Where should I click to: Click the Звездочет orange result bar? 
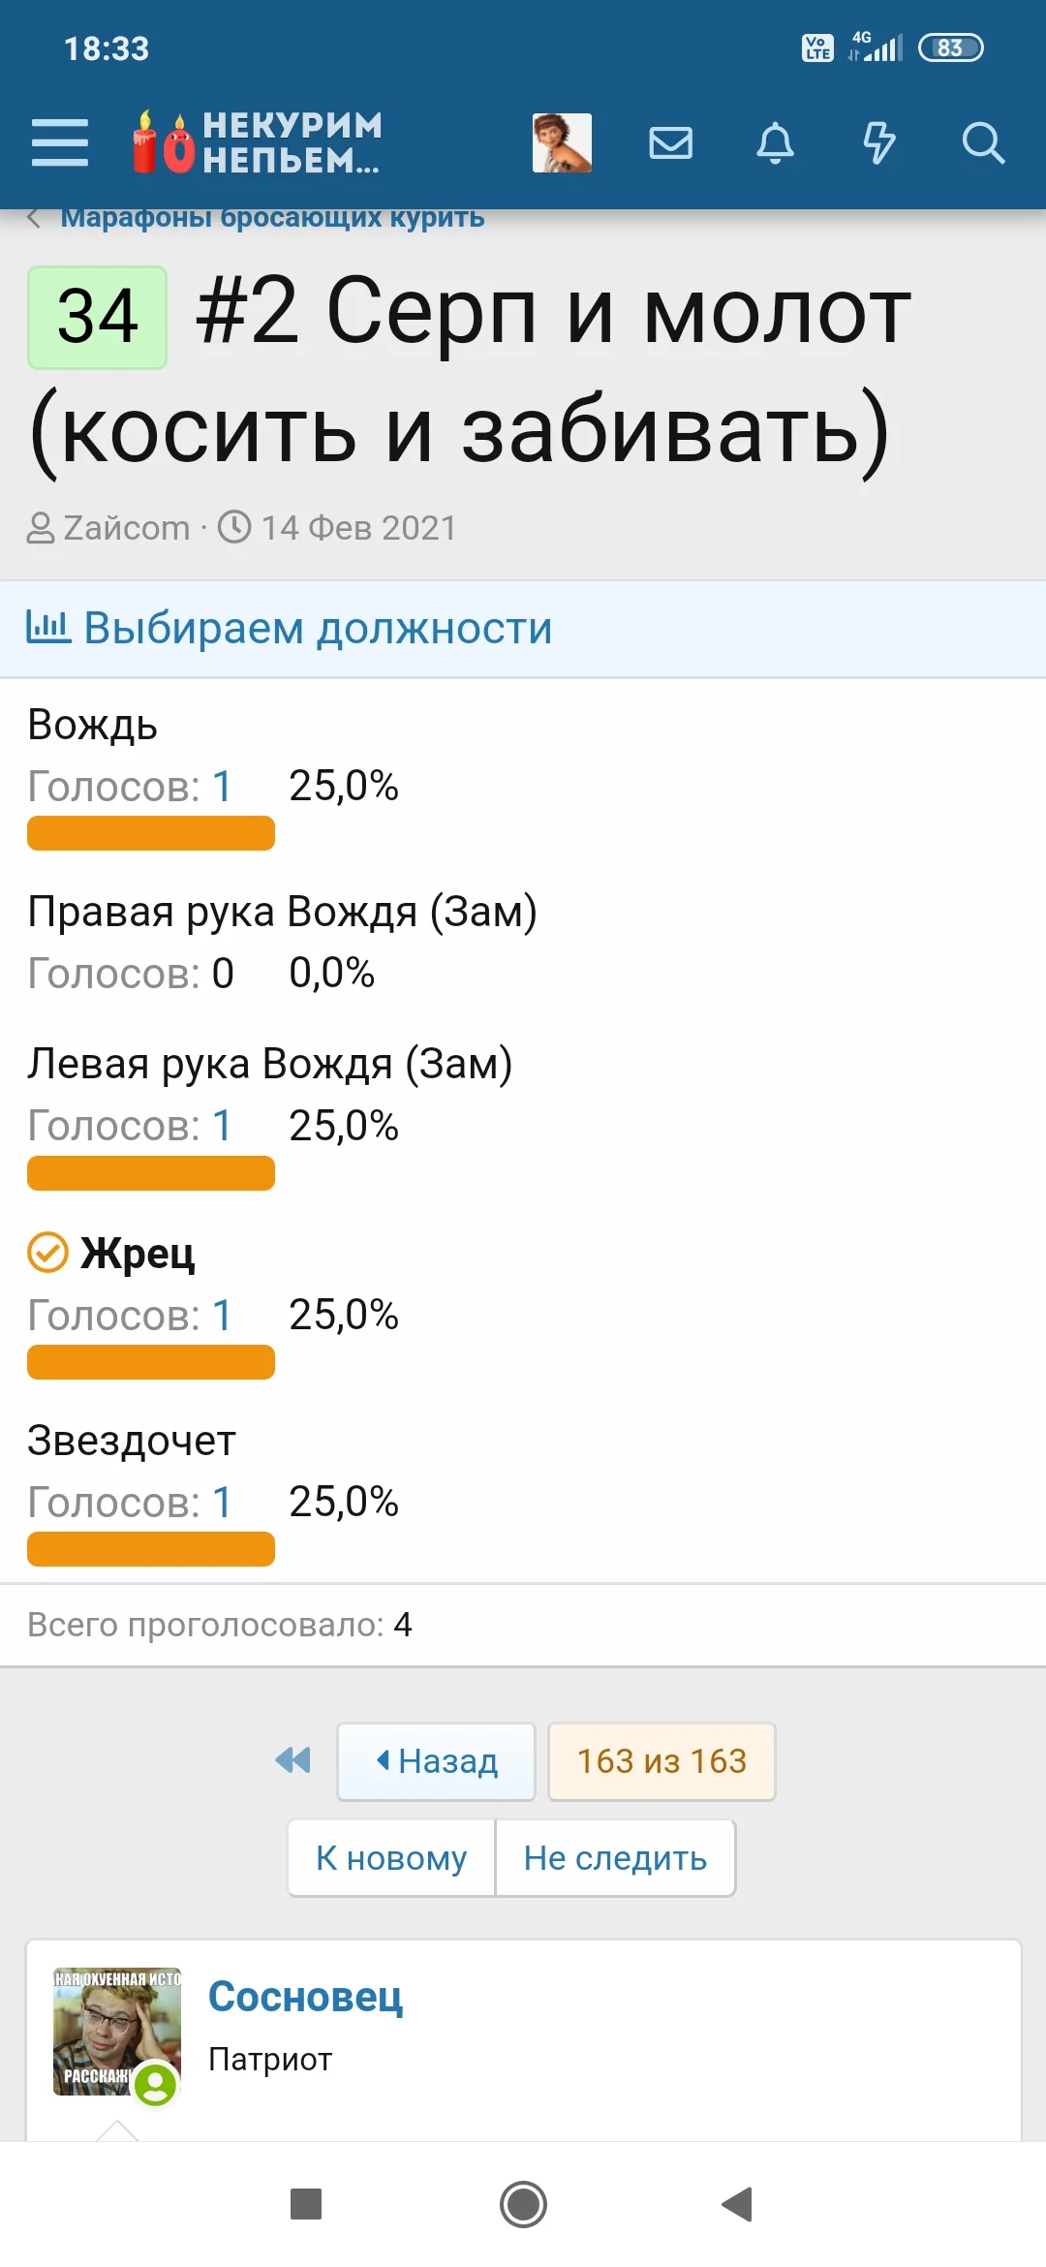pos(151,1548)
